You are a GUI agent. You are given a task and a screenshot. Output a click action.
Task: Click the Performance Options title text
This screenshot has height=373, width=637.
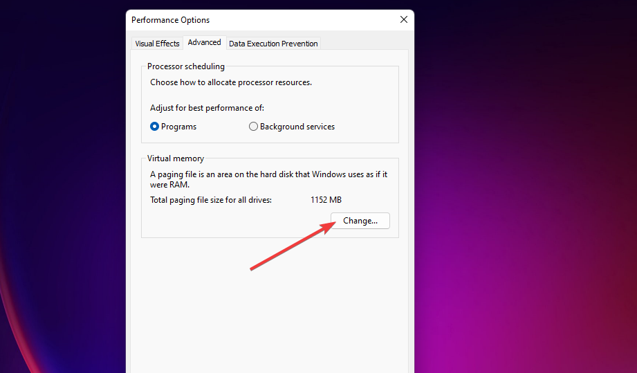pyautogui.click(x=170, y=20)
